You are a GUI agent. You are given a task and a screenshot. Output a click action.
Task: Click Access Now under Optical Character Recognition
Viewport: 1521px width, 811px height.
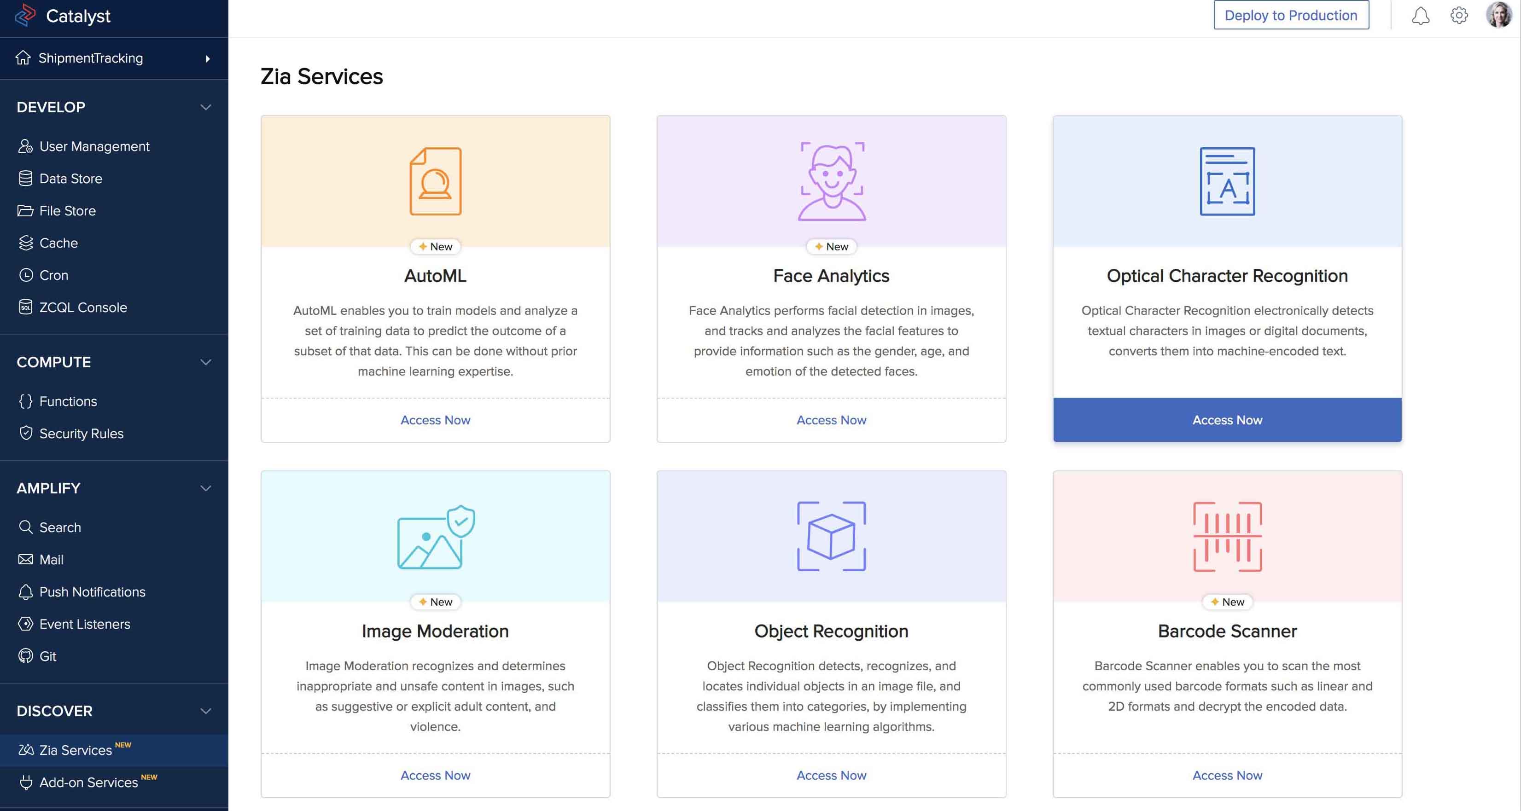(x=1227, y=420)
